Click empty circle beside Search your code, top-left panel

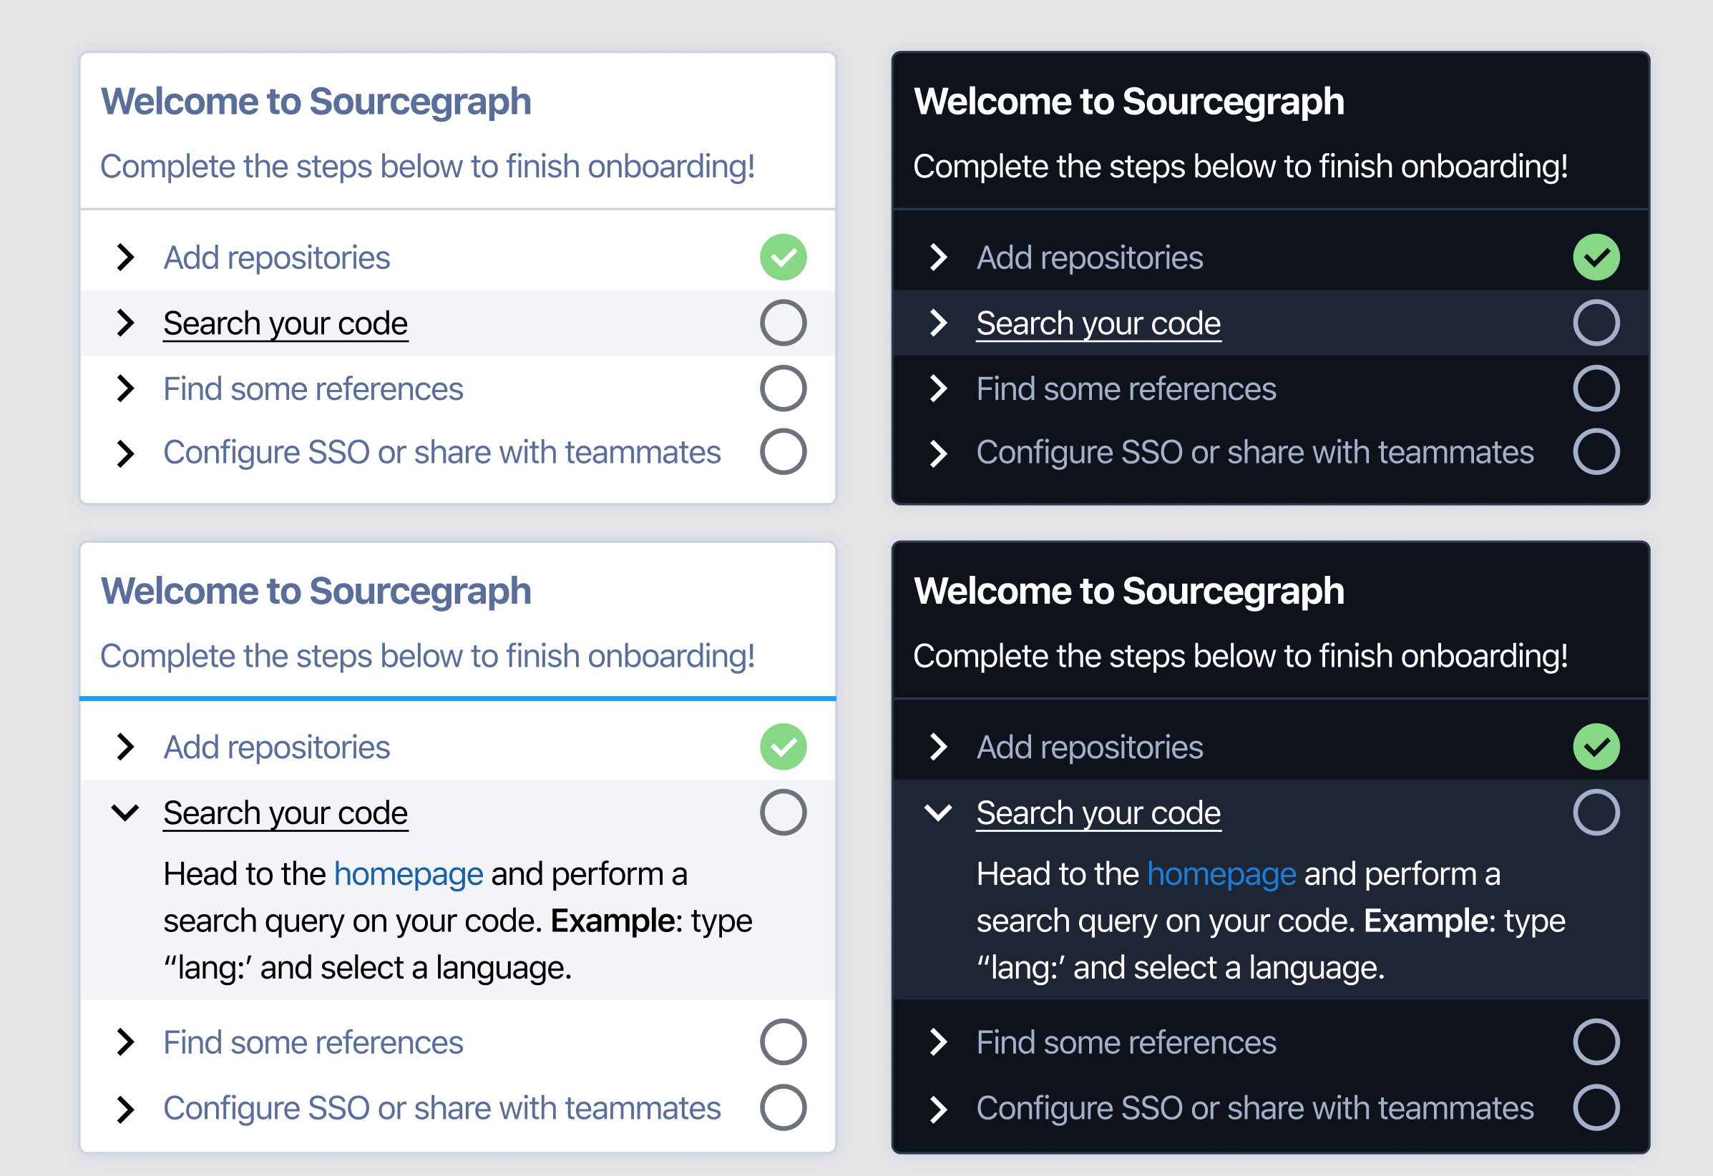pyautogui.click(x=783, y=323)
